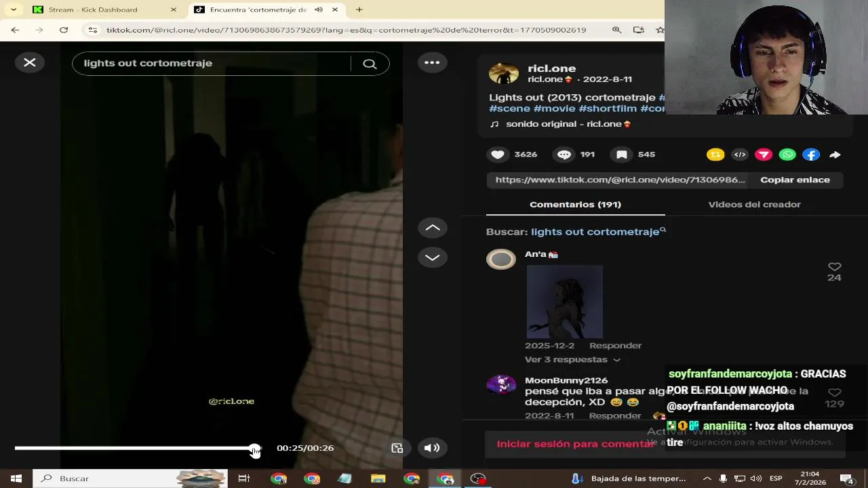Open the zoom magnifier icon in the address bar

pos(616,30)
